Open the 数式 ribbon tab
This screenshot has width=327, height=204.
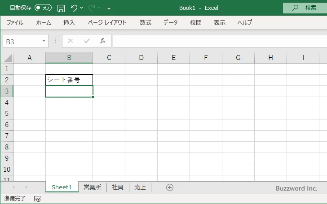[x=146, y=22]
